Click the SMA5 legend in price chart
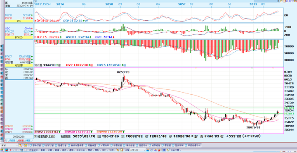The image size is (297, 153). (x=47, y=131)
